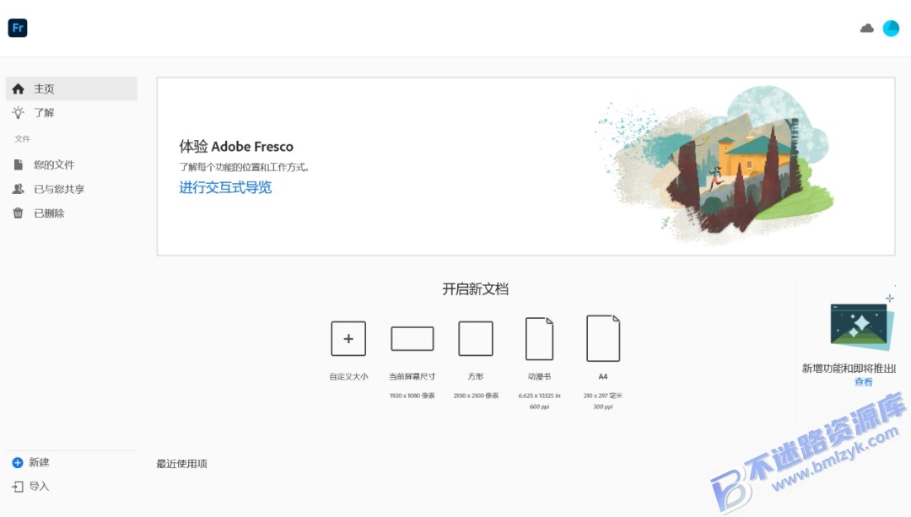Click the 最近使用项 section header
Screen dimensions: 911x517
[x=181, y=463]
